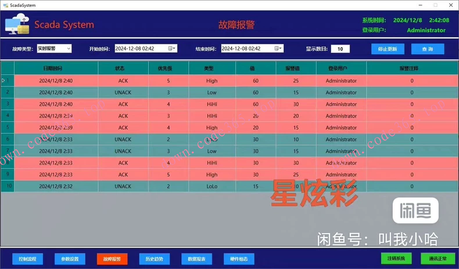459x269 pixels.
Task: Select row header number 9
Action: [x=8, y=174]
